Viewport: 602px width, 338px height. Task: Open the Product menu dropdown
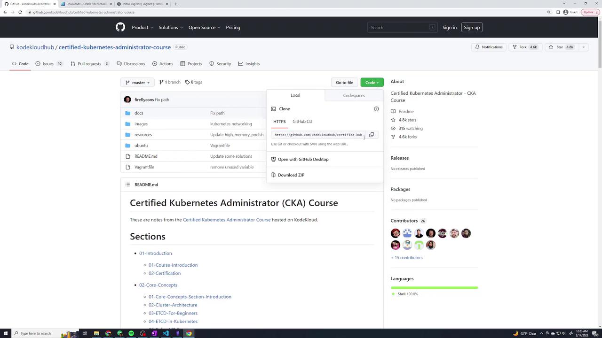click(143, 27)
